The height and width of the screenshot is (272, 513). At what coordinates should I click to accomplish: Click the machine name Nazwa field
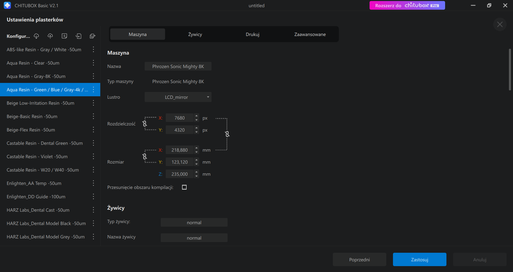coord(178,66)
